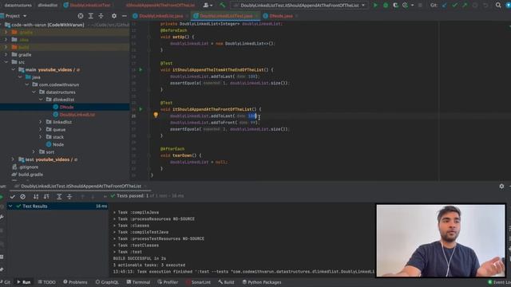Image resolution: width=511 pixels, height=287 pixels.
Task: Click the profiler run icon in toolbar
Action: coord(405,6)
